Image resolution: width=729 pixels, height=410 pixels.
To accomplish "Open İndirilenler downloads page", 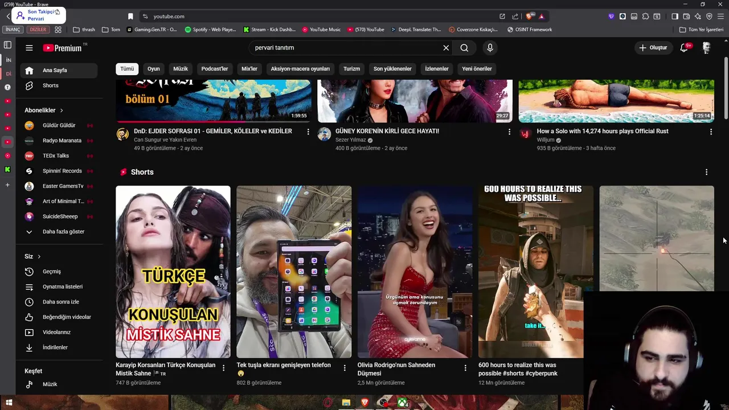I will point(59,347).
